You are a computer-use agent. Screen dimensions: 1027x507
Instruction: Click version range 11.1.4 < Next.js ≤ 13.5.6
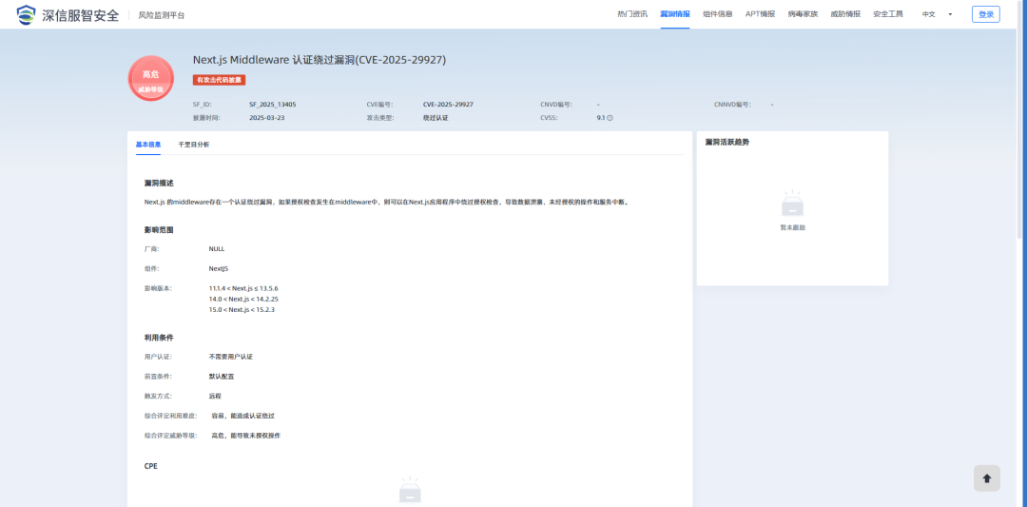point(243,288)
